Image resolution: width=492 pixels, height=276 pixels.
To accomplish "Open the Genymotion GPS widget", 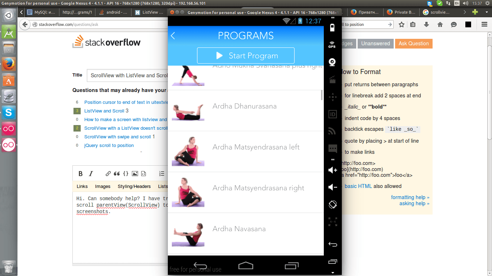I will [x=332, y=45].
